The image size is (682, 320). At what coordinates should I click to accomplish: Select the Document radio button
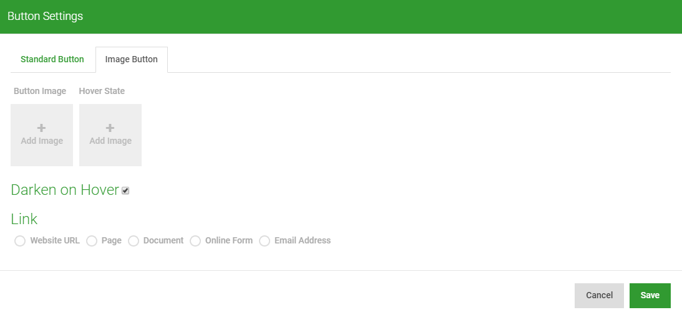(x=133, y=240)
